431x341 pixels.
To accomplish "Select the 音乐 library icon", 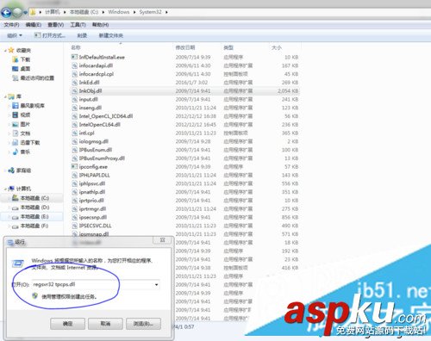I will pos(16,152).
